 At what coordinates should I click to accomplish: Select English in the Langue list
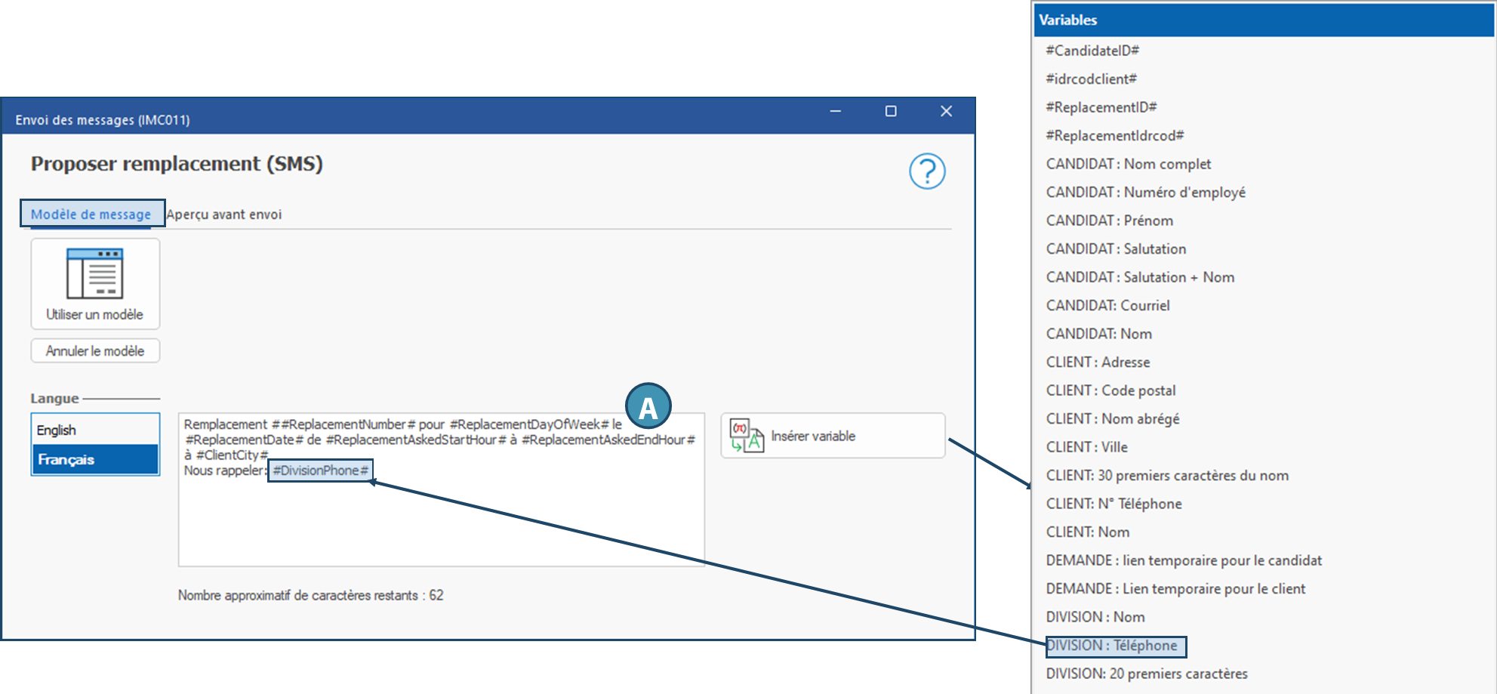[x=94, y=430]
